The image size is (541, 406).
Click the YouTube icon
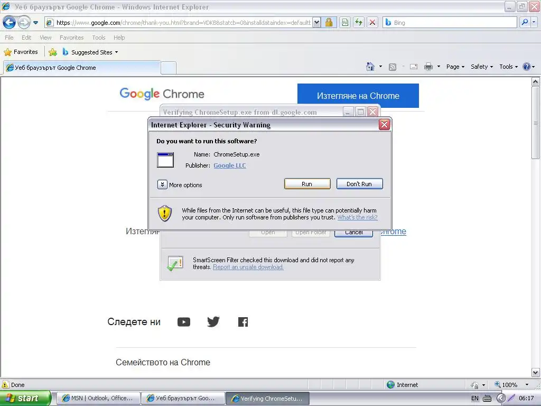[x=183, y=322]
